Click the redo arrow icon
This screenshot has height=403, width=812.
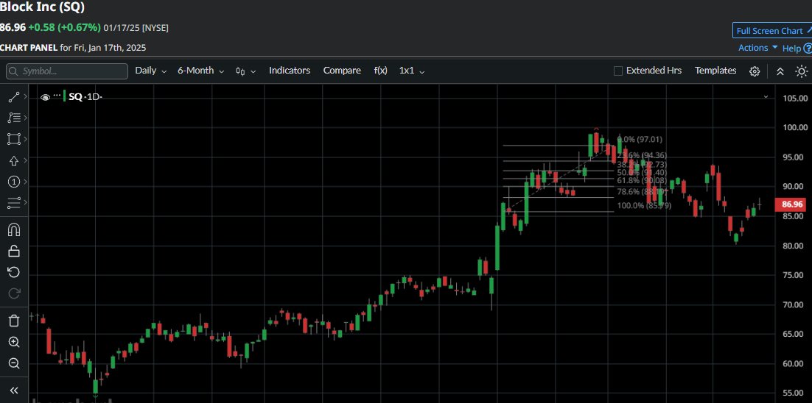pyautogui.click(x=14, y=293)
